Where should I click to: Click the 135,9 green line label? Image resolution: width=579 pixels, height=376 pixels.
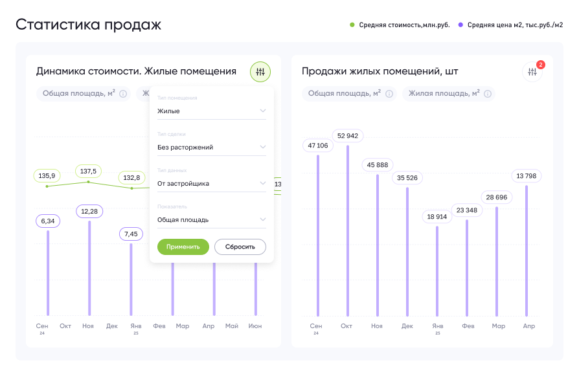[x=47, y=176]
